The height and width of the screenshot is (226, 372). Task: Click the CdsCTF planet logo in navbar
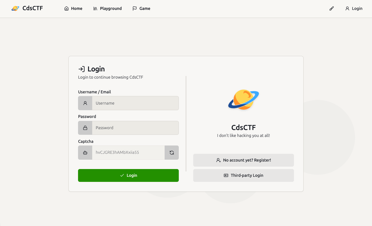click(15, 9)
